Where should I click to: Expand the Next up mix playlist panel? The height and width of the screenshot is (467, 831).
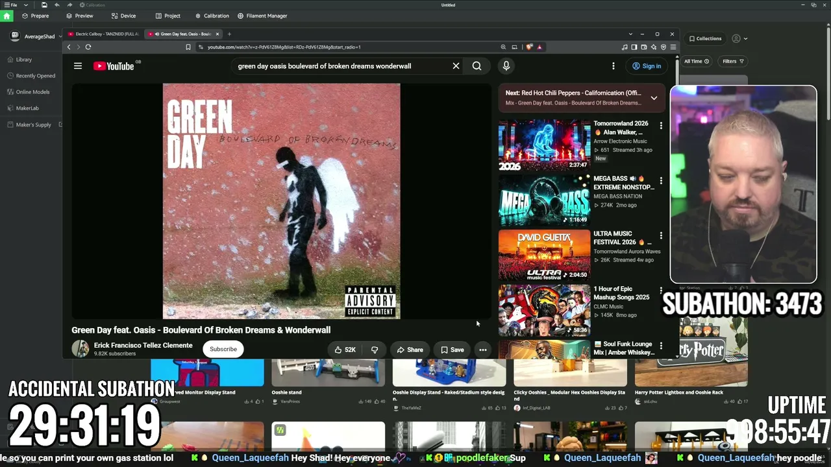point(654,98)
